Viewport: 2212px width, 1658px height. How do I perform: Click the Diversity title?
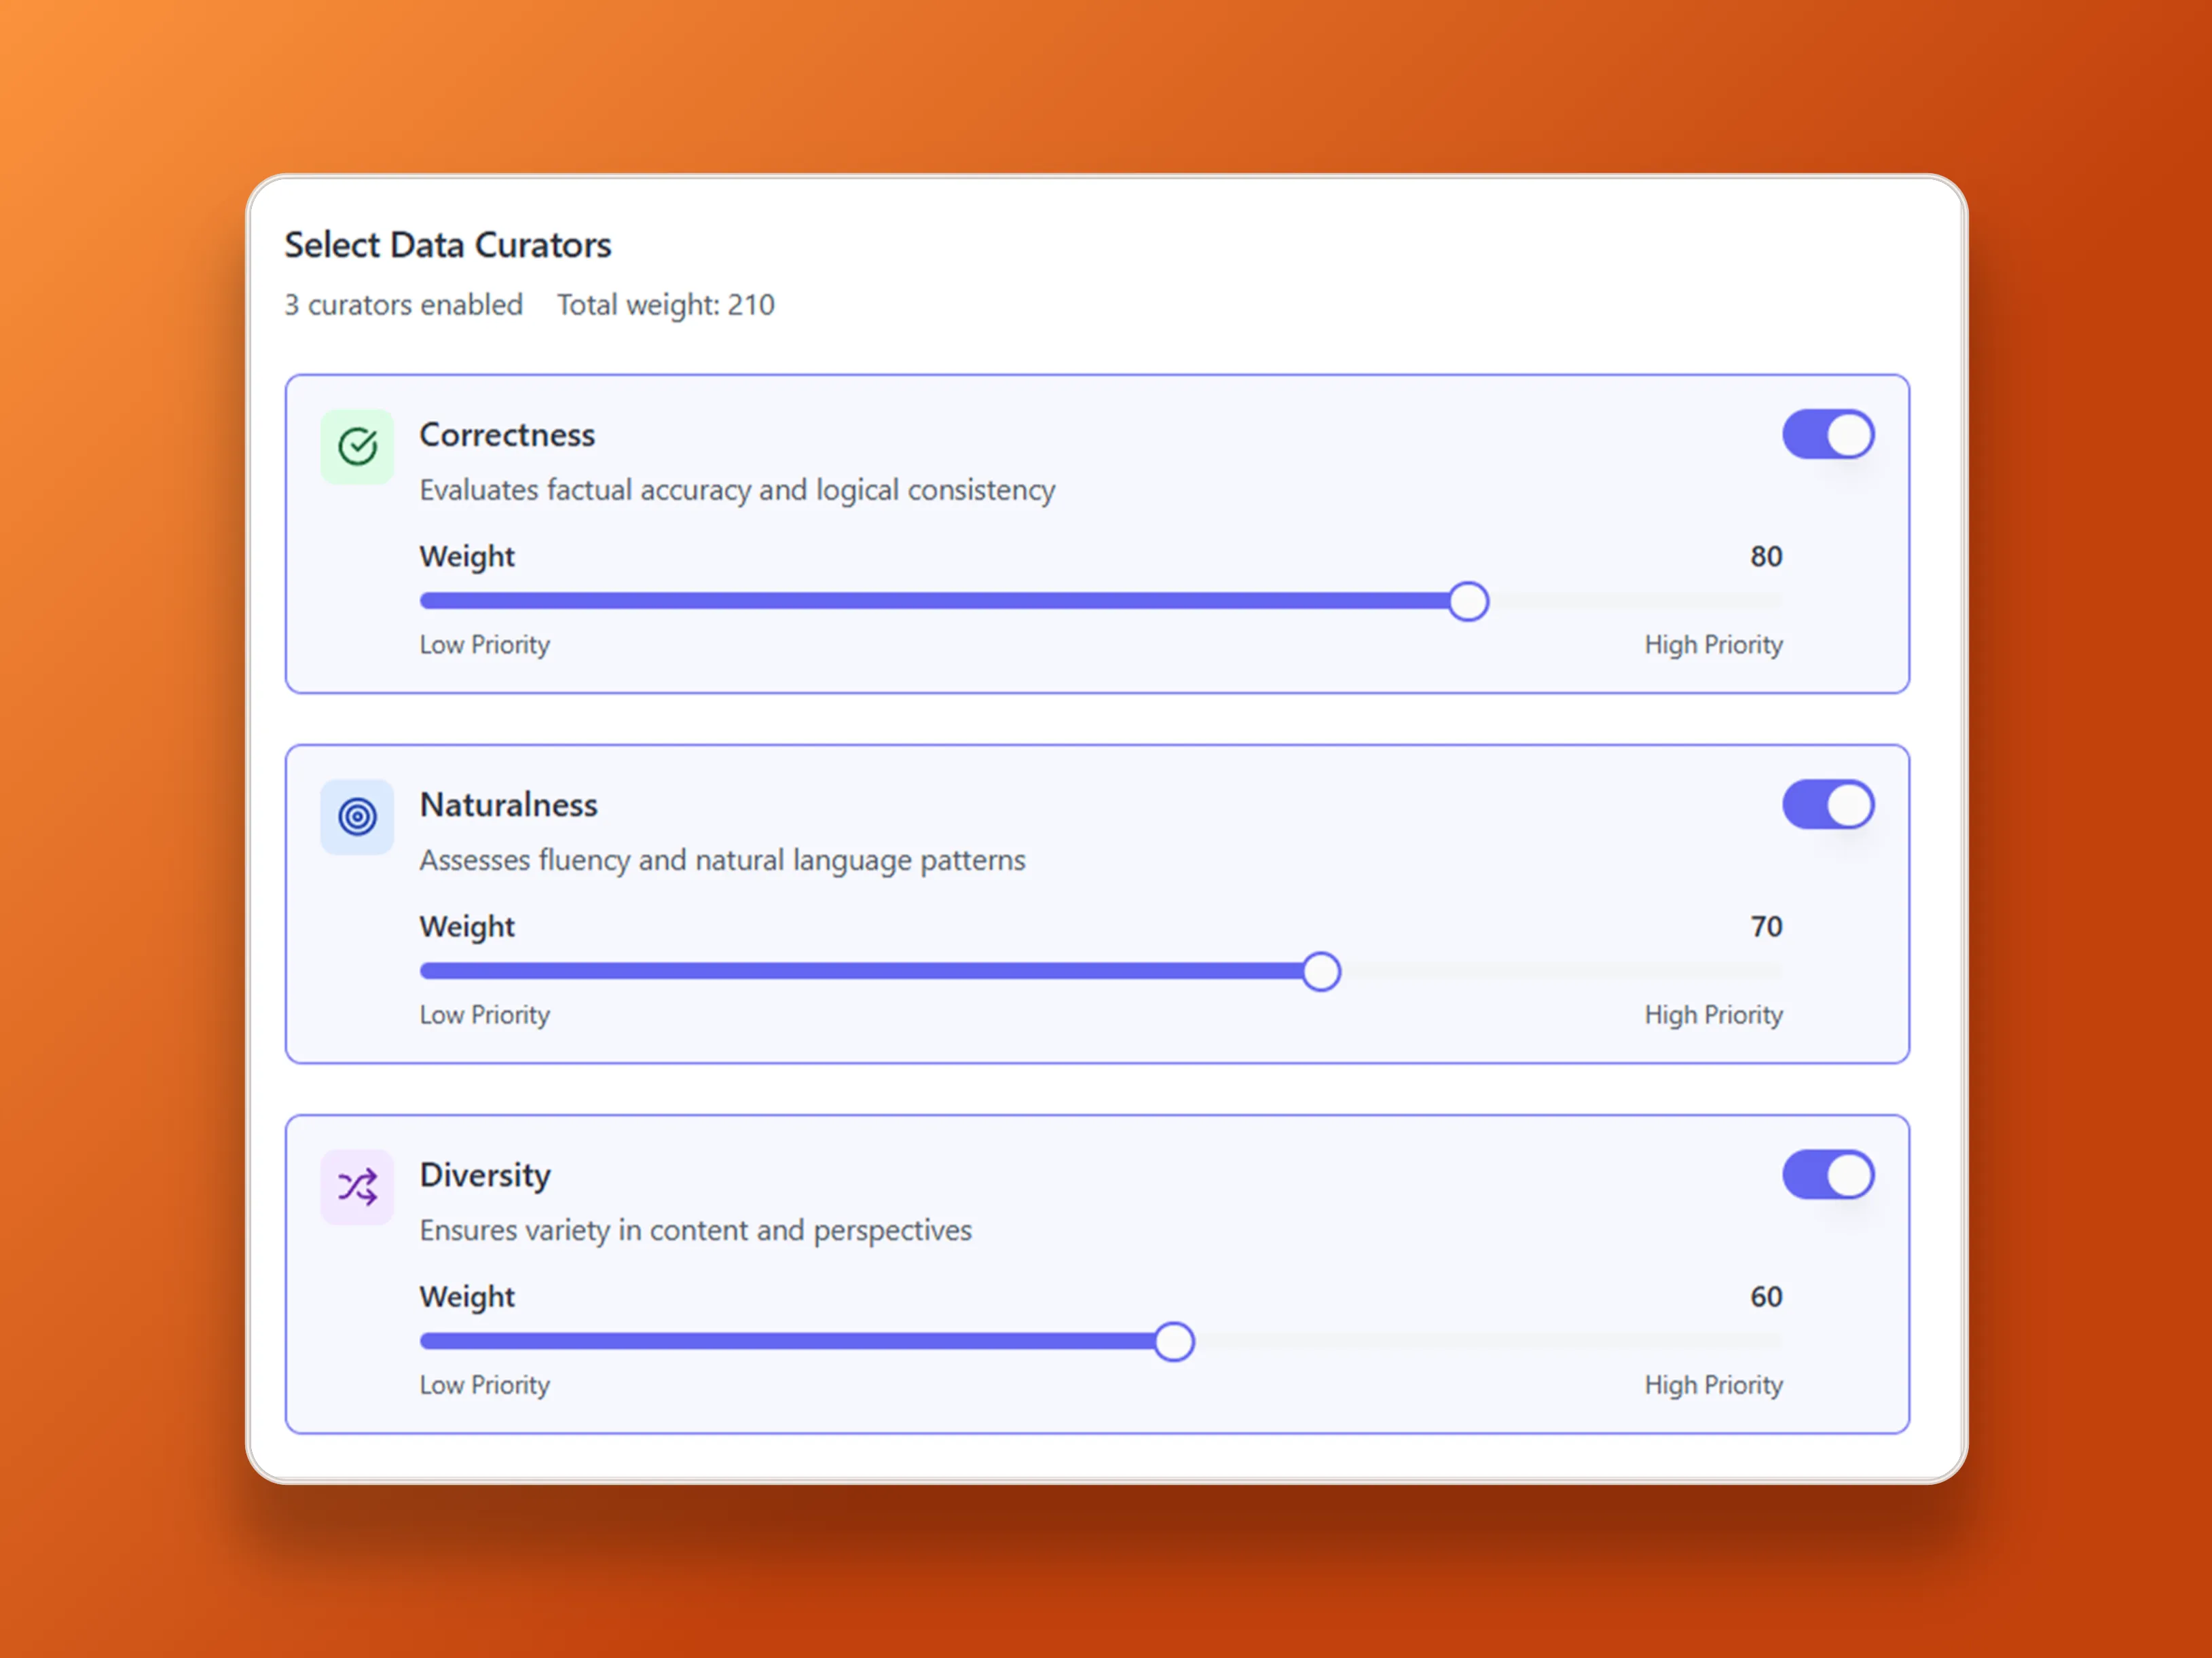tap(485, 1175)
